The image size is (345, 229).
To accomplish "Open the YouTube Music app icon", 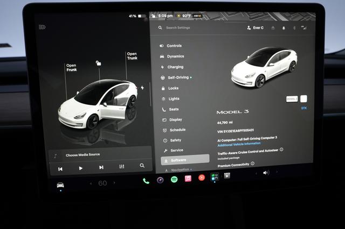I will coord(202,177).
